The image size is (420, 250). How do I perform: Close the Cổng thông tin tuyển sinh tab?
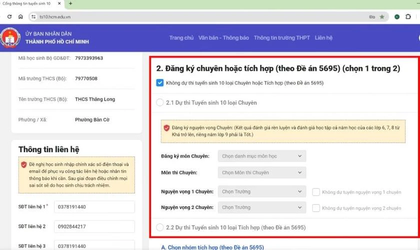pyautogui.click(x=59, y=3)
